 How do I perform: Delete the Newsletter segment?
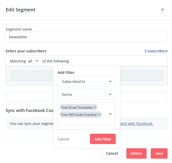pos(136,153)
